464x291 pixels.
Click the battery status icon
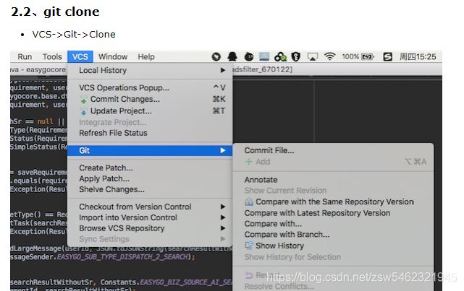click(x=368, y=56)
